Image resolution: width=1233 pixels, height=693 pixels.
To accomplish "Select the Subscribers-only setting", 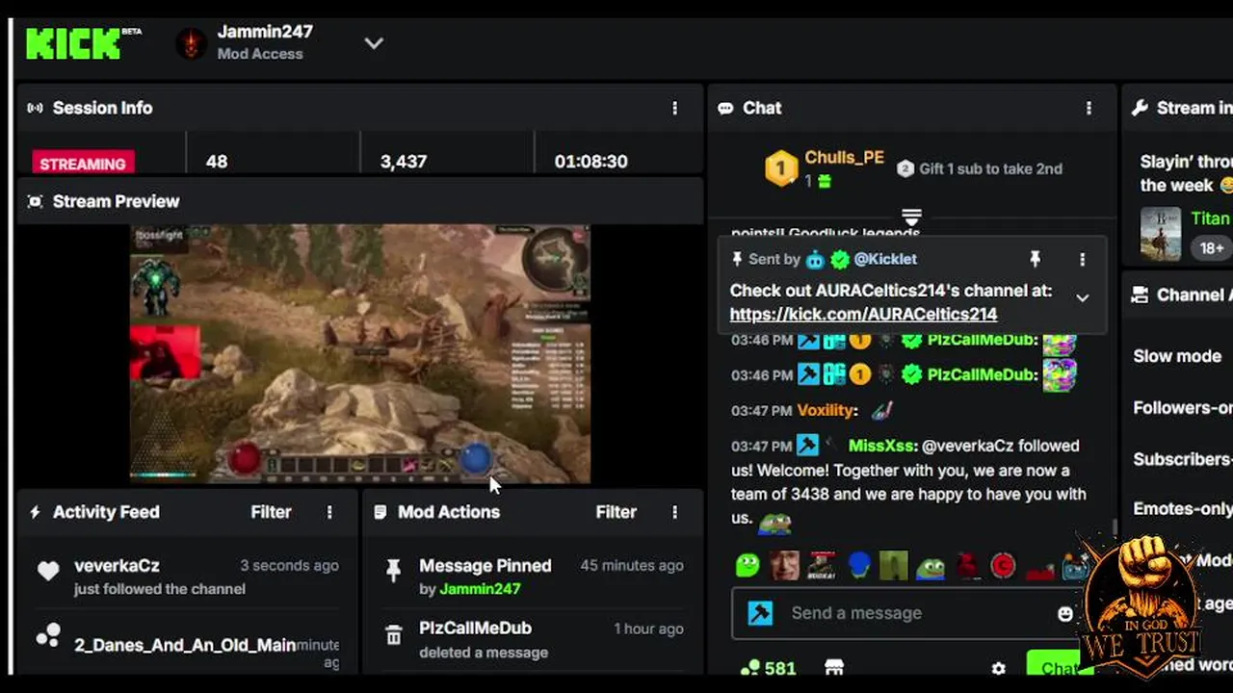I will tap(1182, 459).
